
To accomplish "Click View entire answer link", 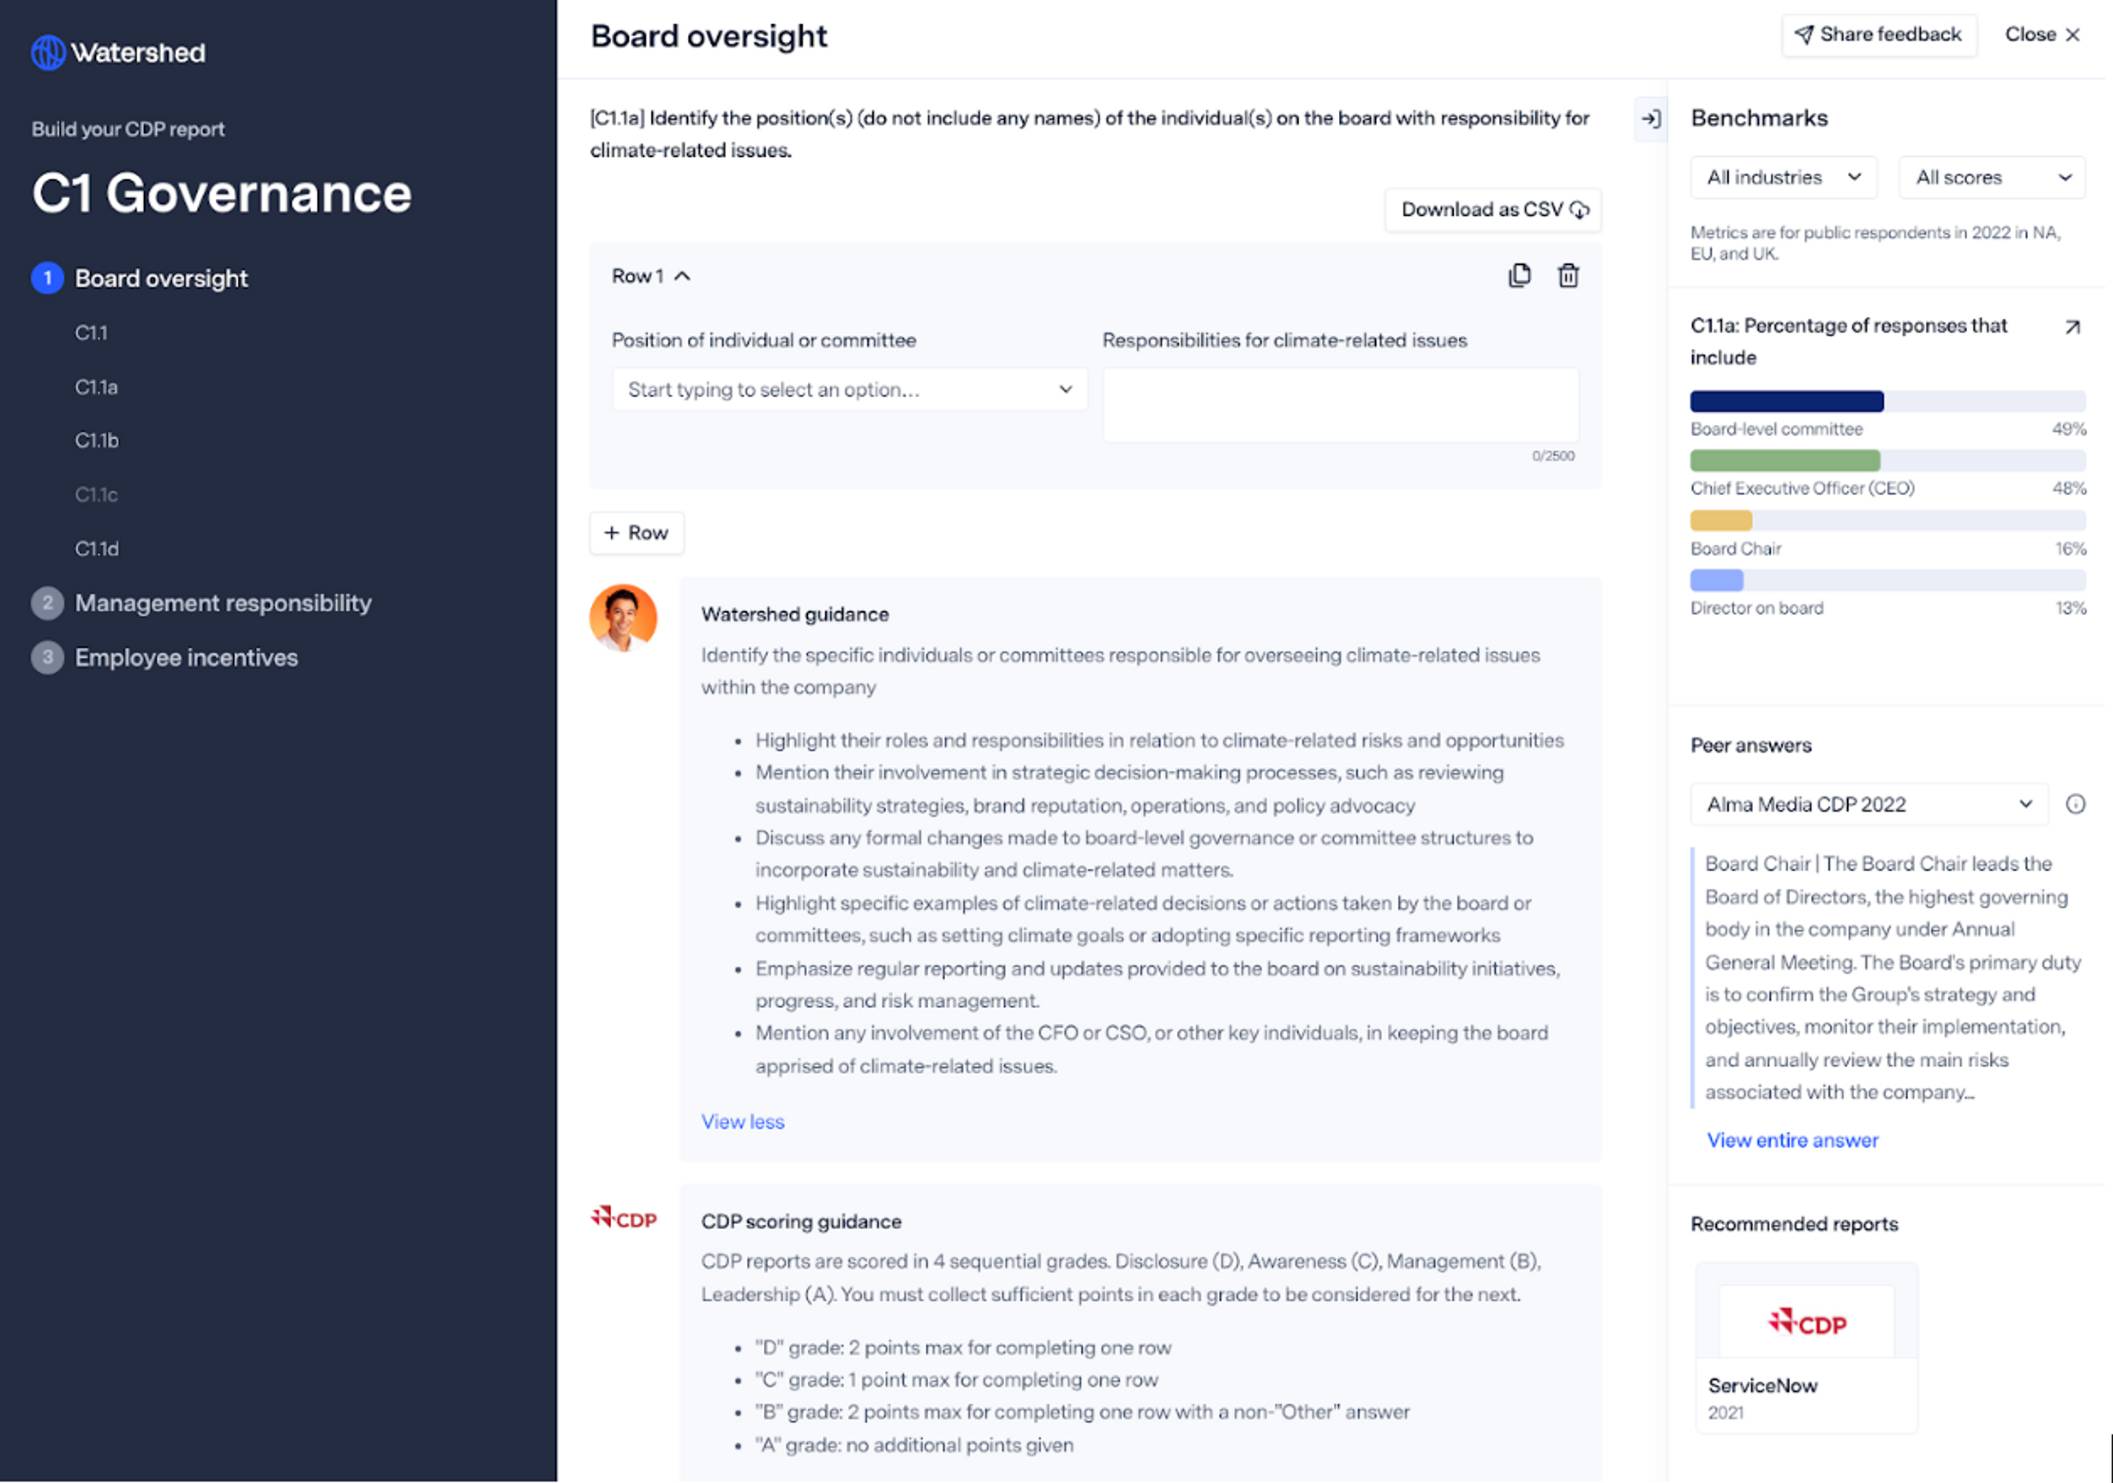I will 1787,1139.
